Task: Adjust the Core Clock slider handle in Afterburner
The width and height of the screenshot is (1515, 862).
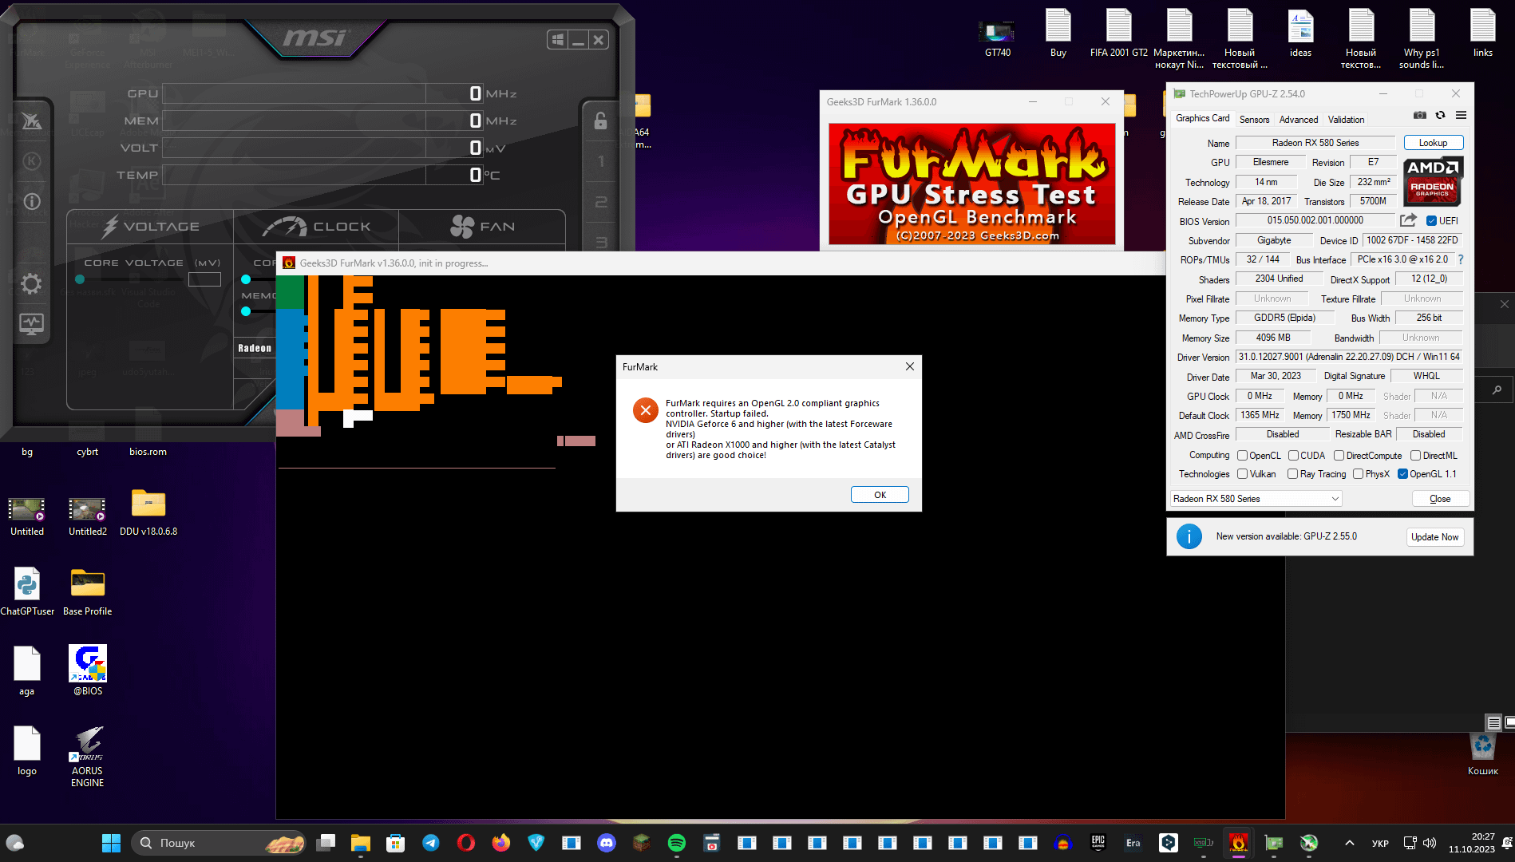Action: point(246,279)
